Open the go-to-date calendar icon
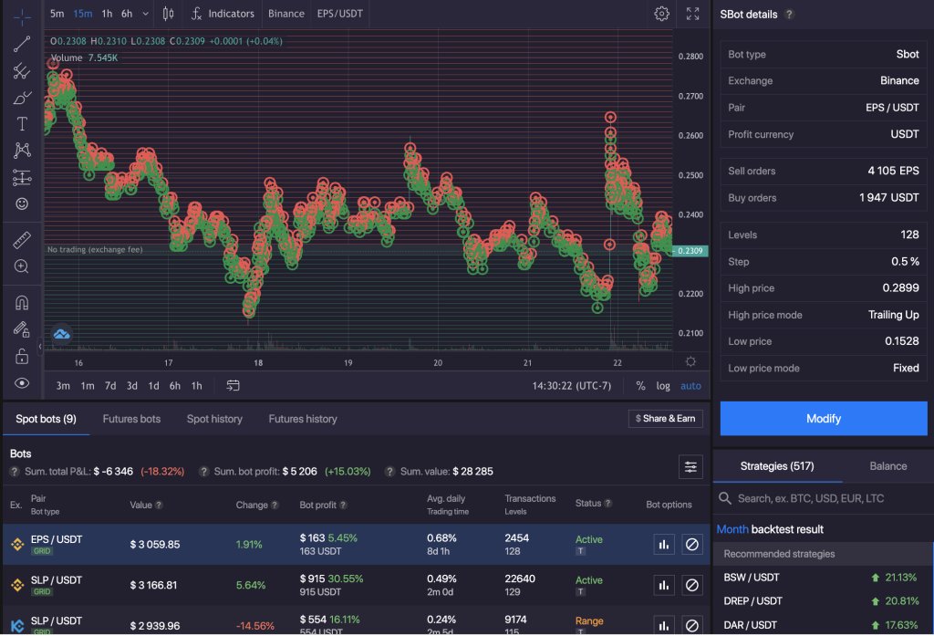The height and width of the screenshot is (636, 934). tap(233, 386)
